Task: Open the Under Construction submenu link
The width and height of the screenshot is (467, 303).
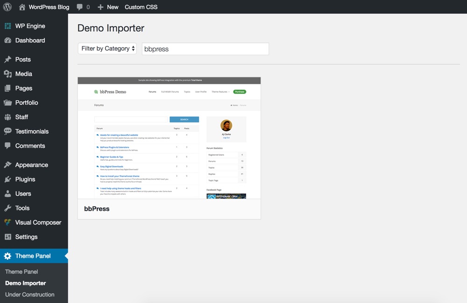Action: [30, 295]
